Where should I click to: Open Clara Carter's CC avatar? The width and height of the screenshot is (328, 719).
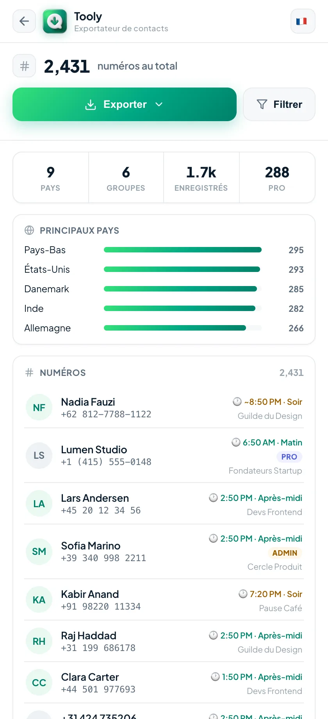39,683
